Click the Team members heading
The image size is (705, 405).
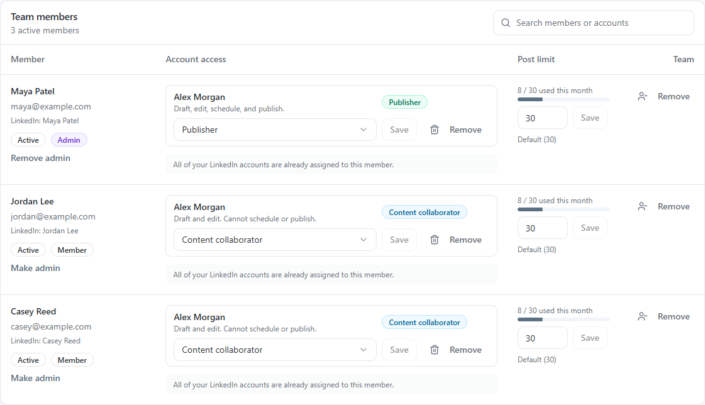(x=44, y=16)
